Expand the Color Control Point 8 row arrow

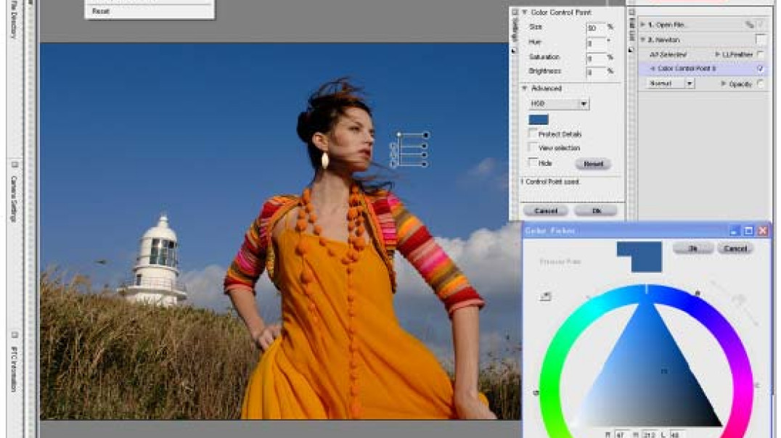[653, 69]
